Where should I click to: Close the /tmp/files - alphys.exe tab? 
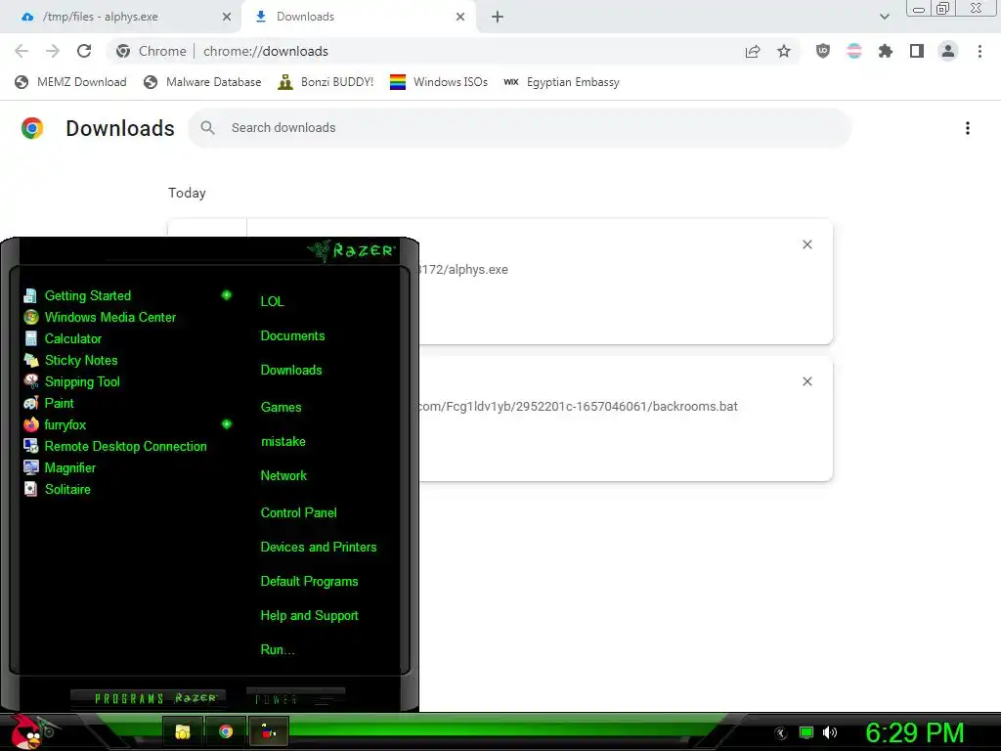227,17
